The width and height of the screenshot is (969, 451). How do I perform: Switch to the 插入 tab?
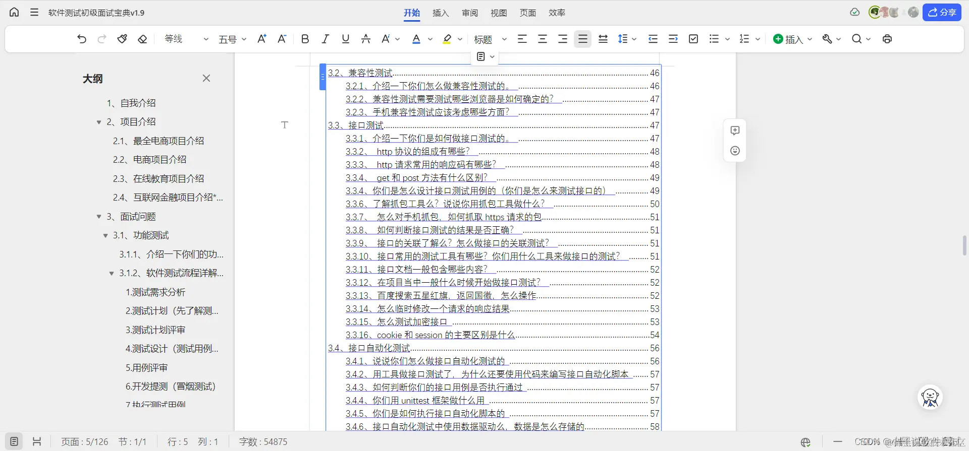pos(441,13)
